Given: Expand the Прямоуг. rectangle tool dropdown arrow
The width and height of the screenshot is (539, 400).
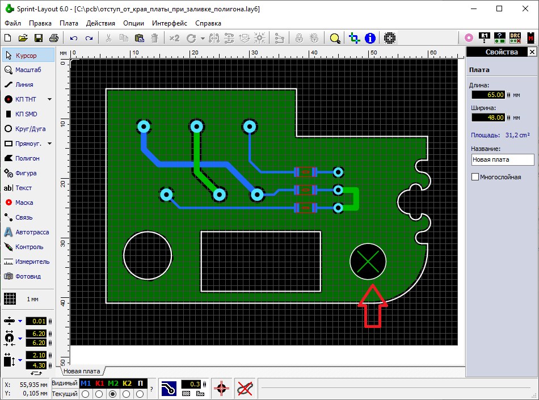Looking at the screenshot, I should coord(49,144).
